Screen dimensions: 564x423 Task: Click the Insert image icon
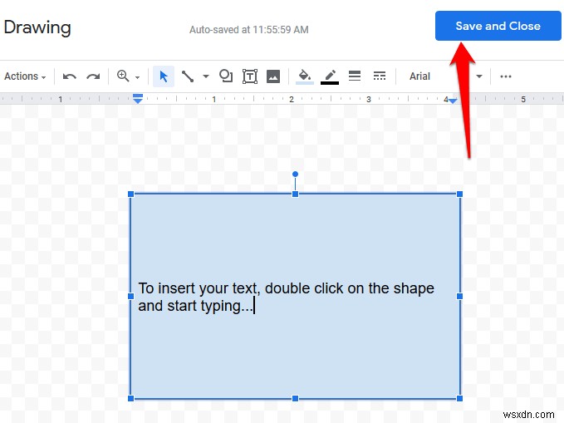273,76
